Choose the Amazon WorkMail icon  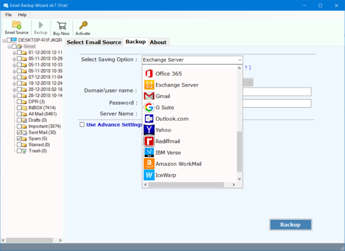tap(149, 164)
